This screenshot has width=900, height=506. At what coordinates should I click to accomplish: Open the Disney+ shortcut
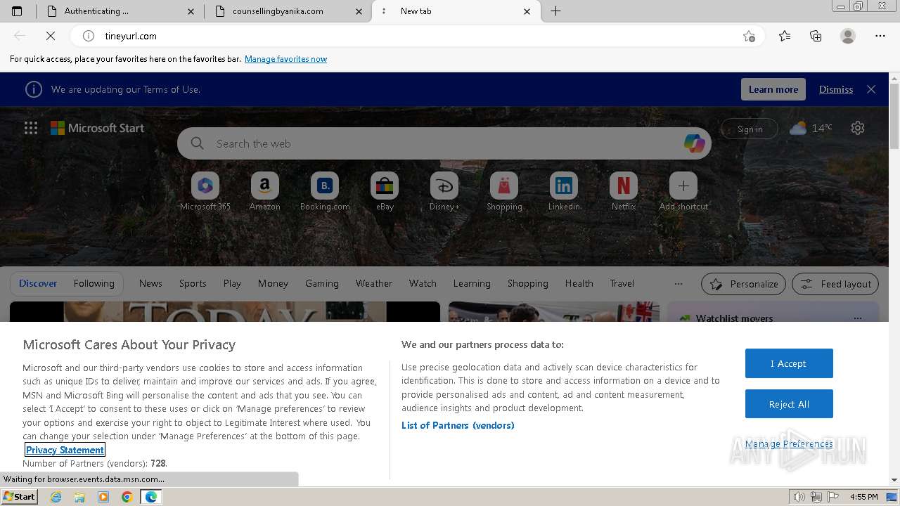444,191
